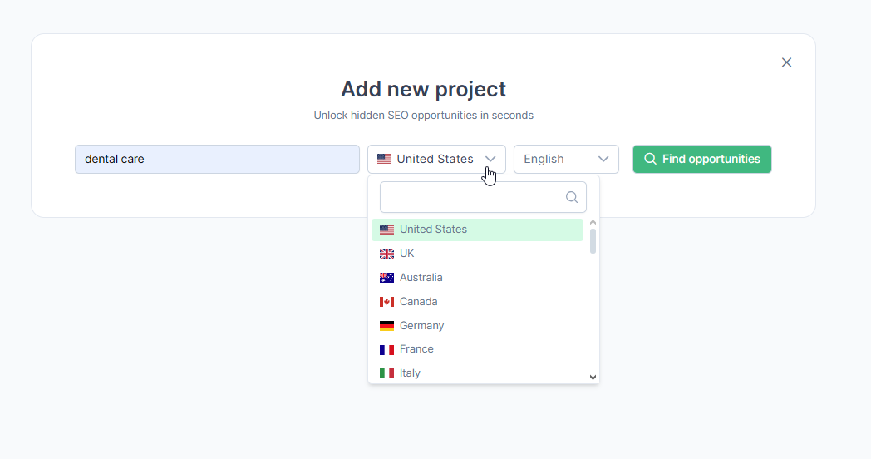Click the Canada flag icon
Screen dimensions: 871x459
[x=386, y=302]
